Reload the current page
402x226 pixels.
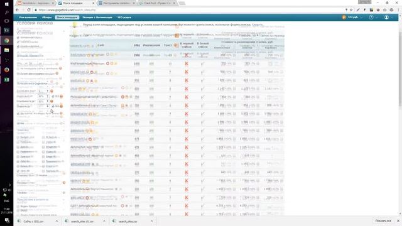(29, 10)
